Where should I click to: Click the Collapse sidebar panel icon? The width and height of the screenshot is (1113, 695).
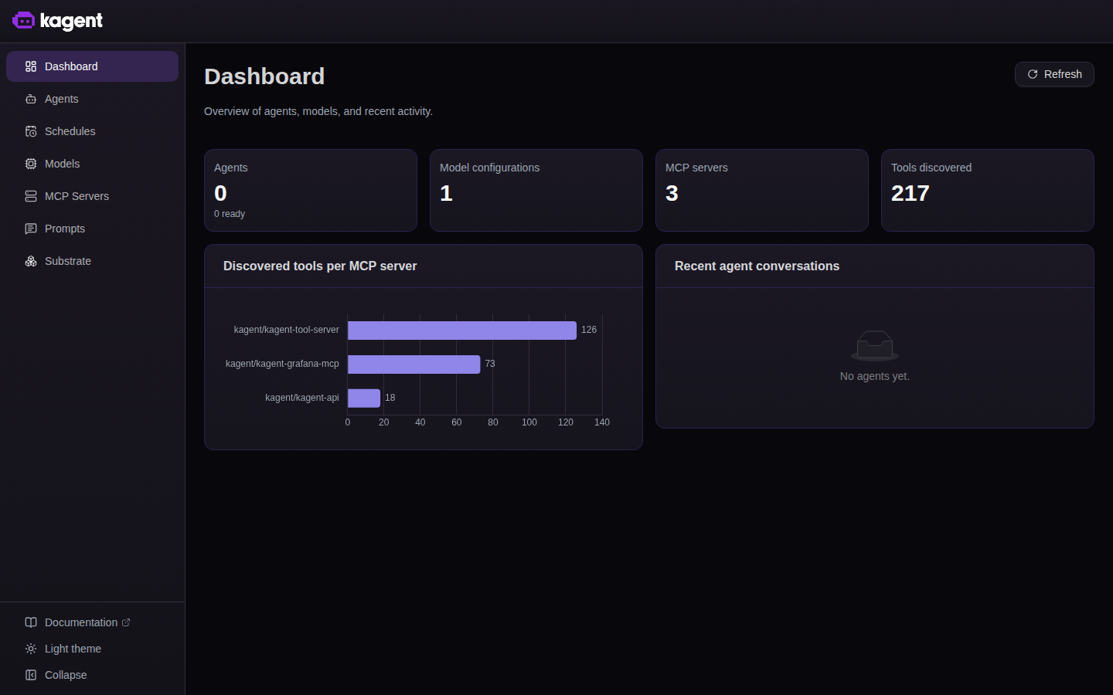point(31,675)
